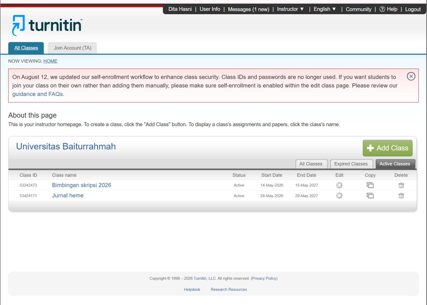Open Messages (1 new)
This screenshot has width=427, height=305.
[248, 9]
